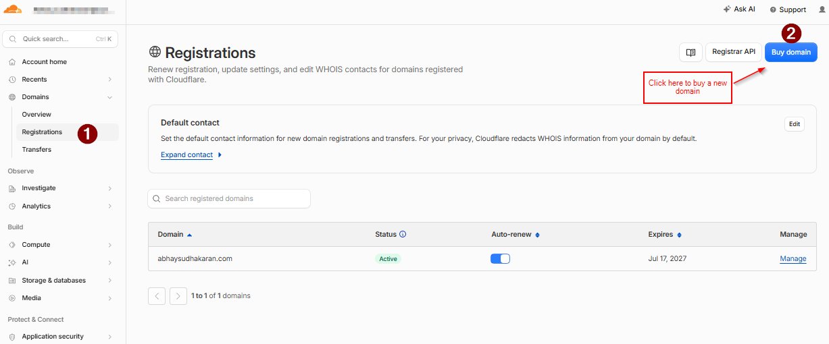Collapse the Domains section chevron

(x=109, y=97)
